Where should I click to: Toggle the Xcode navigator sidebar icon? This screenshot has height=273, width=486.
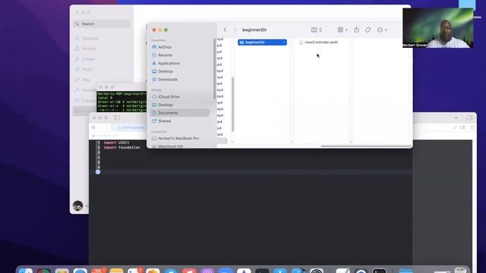[117, 118]
